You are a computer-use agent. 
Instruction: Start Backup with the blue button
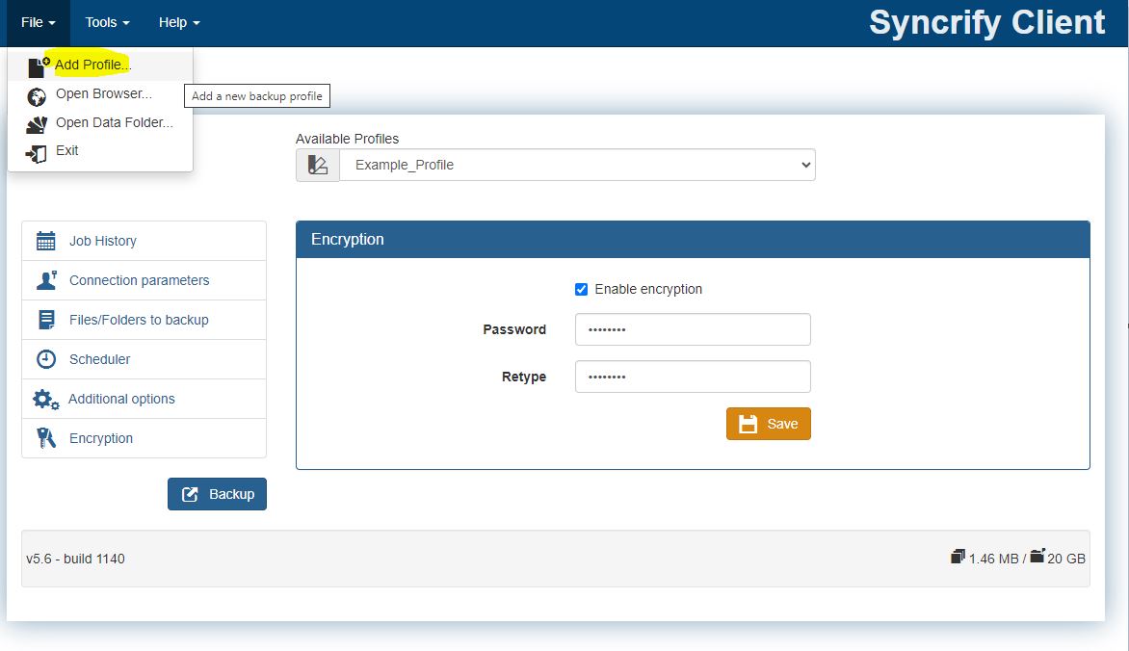(217, 494)
